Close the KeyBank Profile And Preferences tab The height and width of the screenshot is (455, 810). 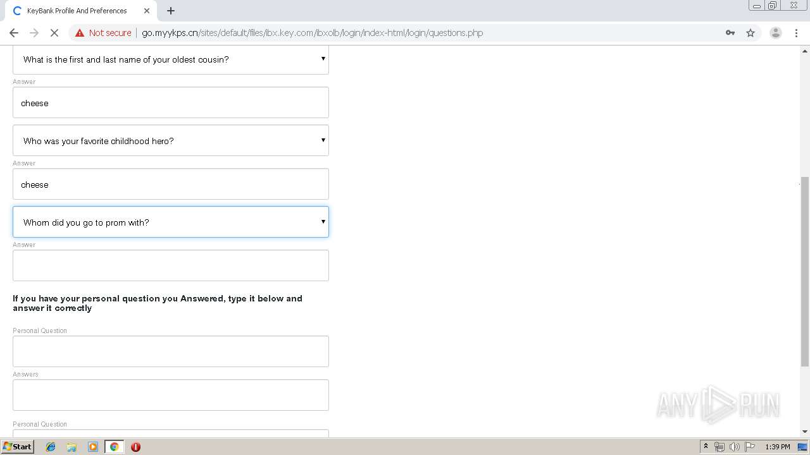(147, 11)
